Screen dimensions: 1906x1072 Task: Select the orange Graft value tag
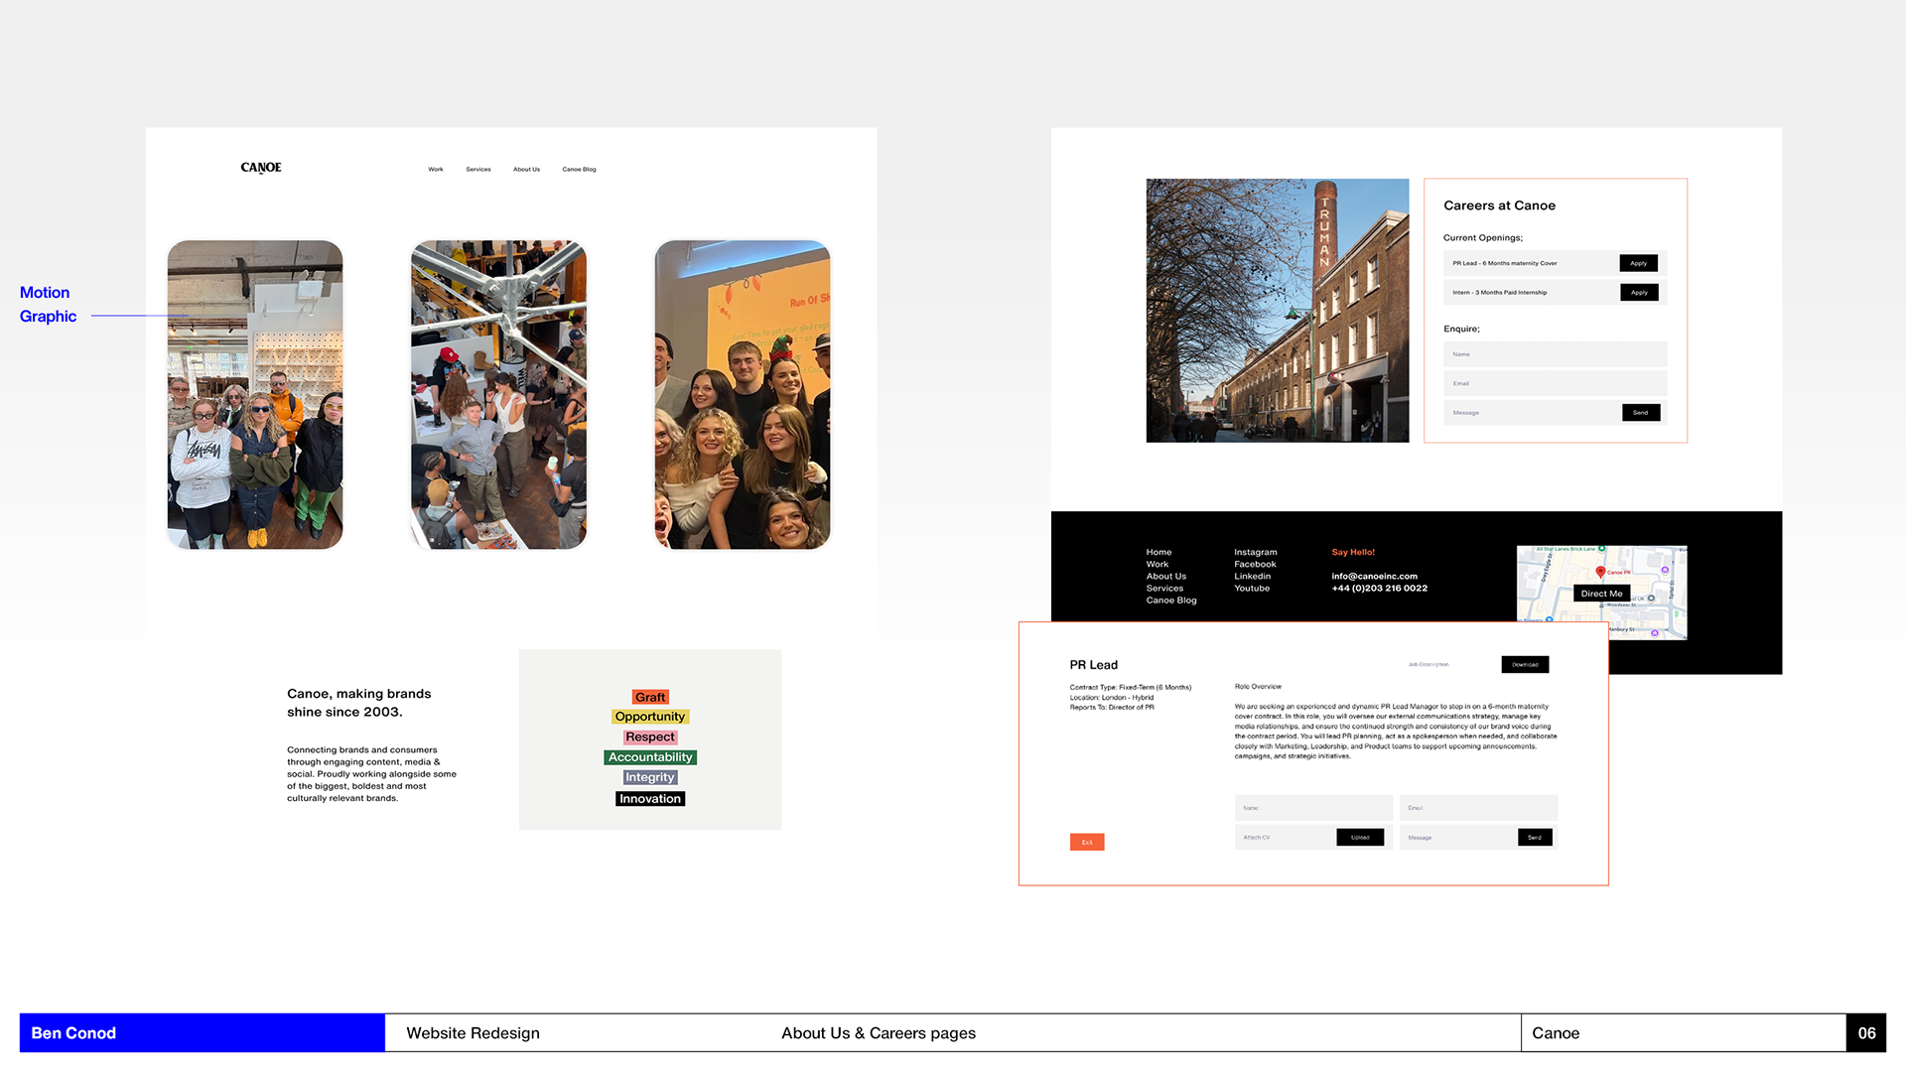click(650, 698)
